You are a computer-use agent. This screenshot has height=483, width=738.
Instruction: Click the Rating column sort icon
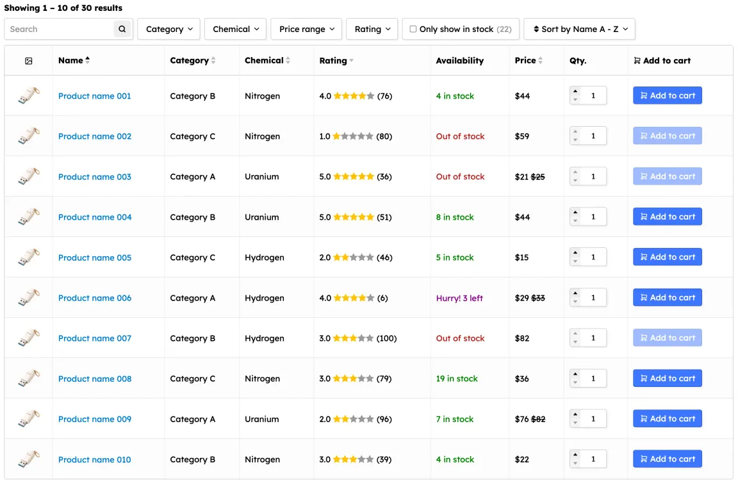pyautogui.click(x=351, y=61)
